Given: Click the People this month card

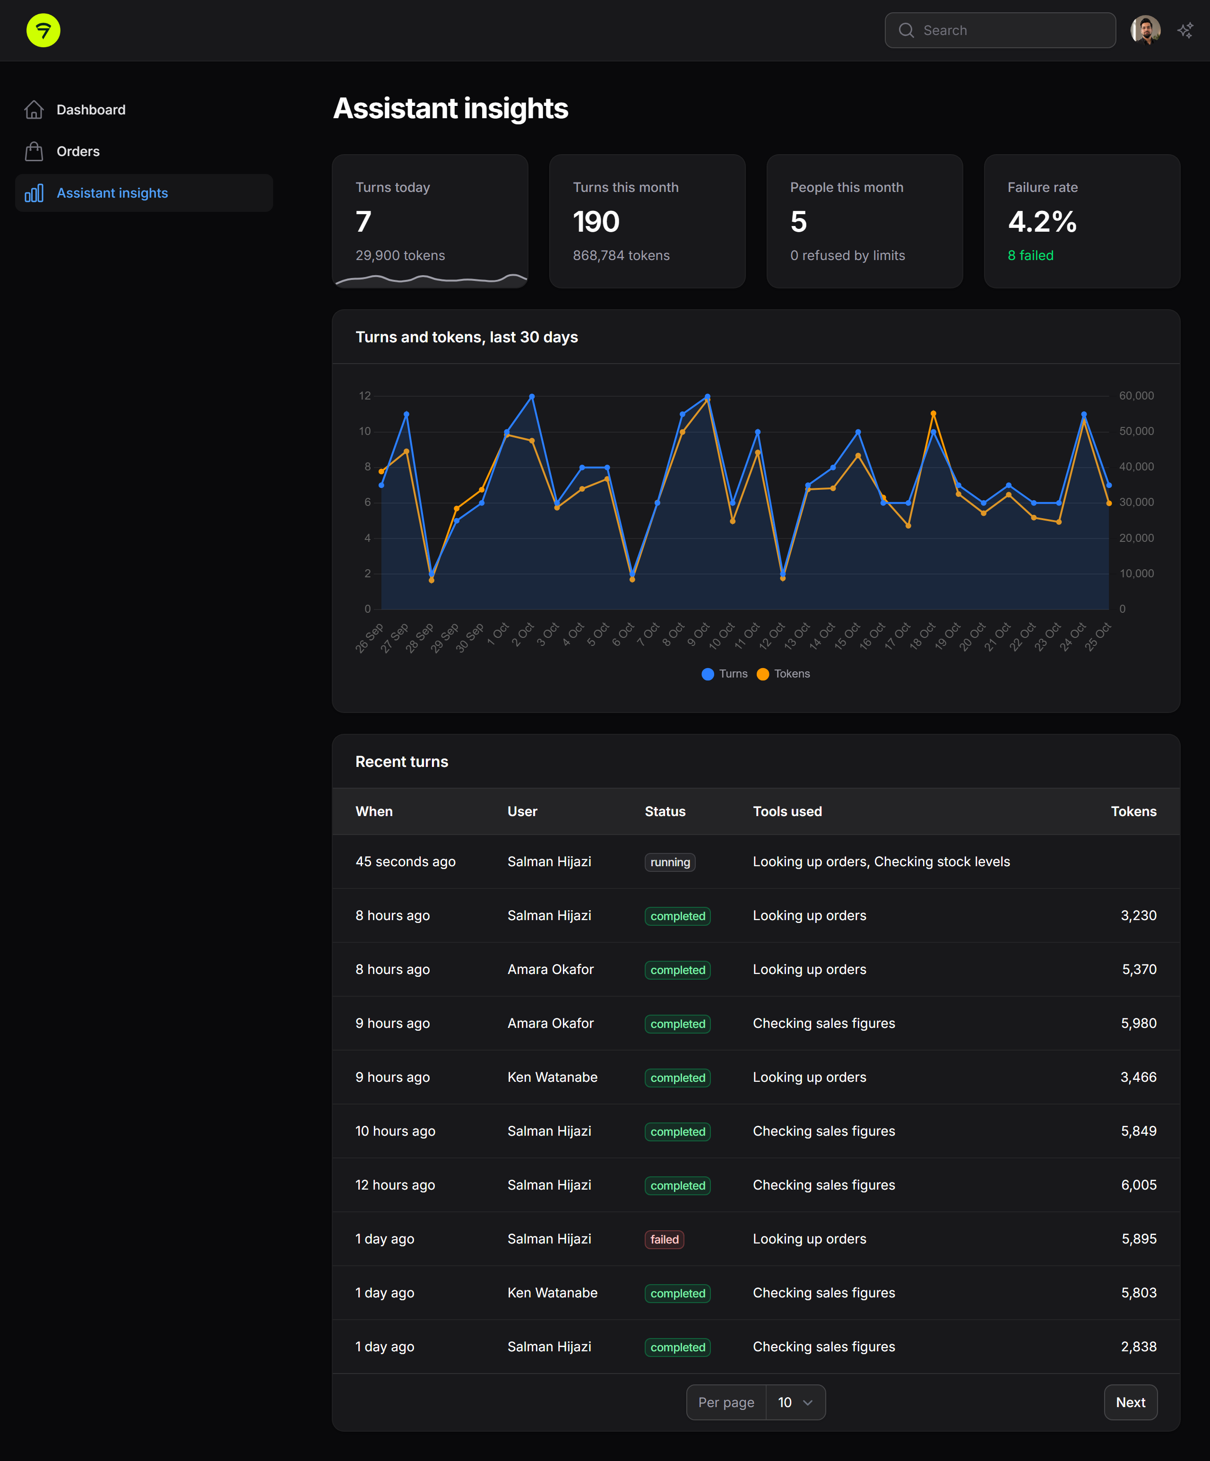Looking at the screenshot, I should pos(864,221).
